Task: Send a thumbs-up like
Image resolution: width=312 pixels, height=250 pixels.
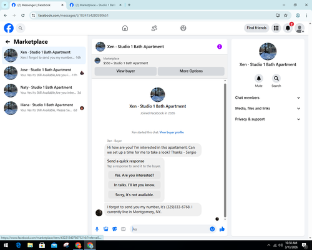Action: coord(222,229)
